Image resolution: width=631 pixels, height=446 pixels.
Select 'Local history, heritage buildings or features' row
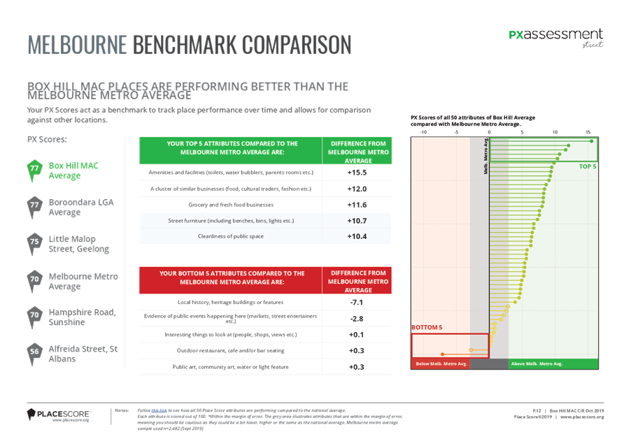point(231,302)
